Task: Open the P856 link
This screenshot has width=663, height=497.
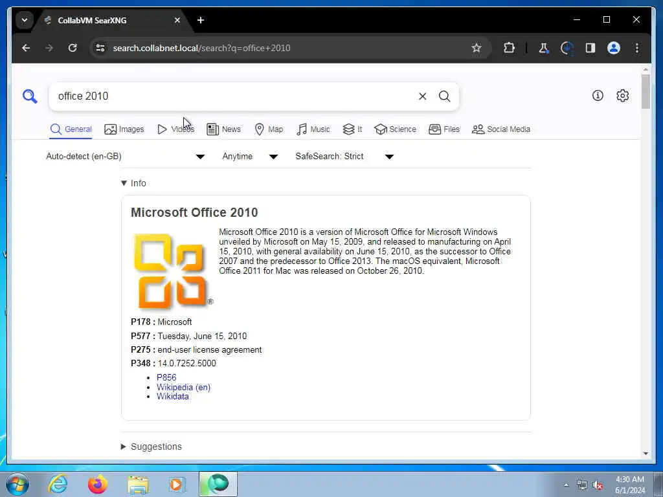Action: pos(166,377)
